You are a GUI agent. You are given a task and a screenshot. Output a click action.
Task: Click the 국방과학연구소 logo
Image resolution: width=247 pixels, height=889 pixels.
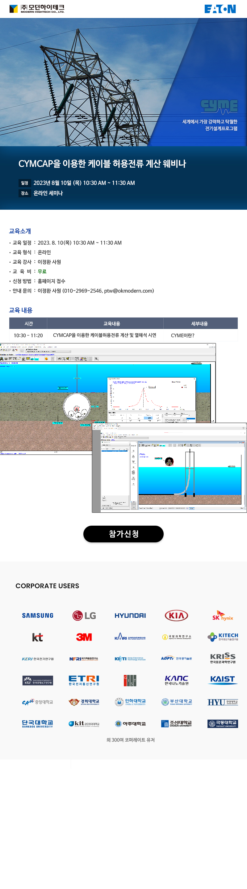(177, 637)
